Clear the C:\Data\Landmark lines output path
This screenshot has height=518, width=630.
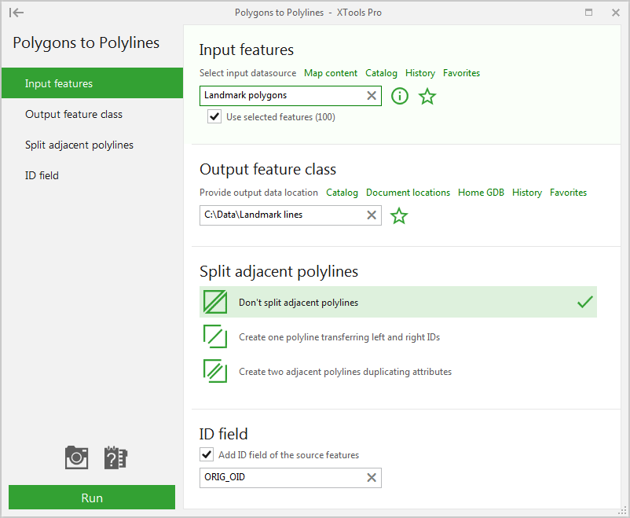[372, 215]
